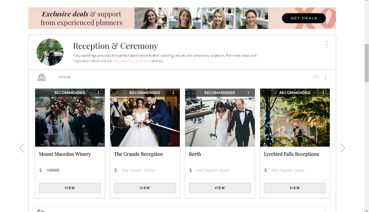The width and height of the screenshot is (369, 212).
Task: Open The Grande Reception card options menu
Action: [x=173, y=93]
